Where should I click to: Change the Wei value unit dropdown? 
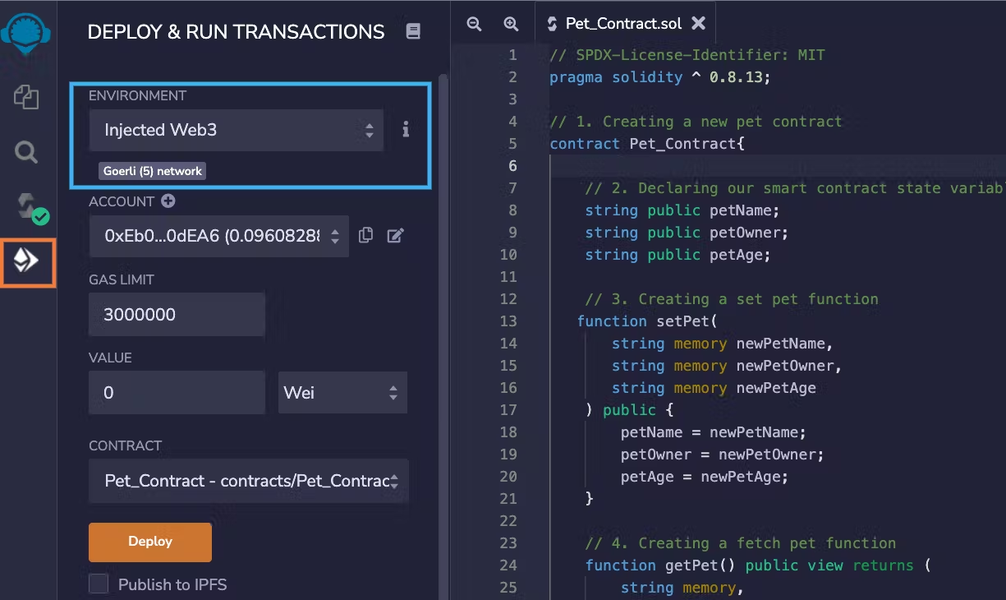click(x=342, y=393)
